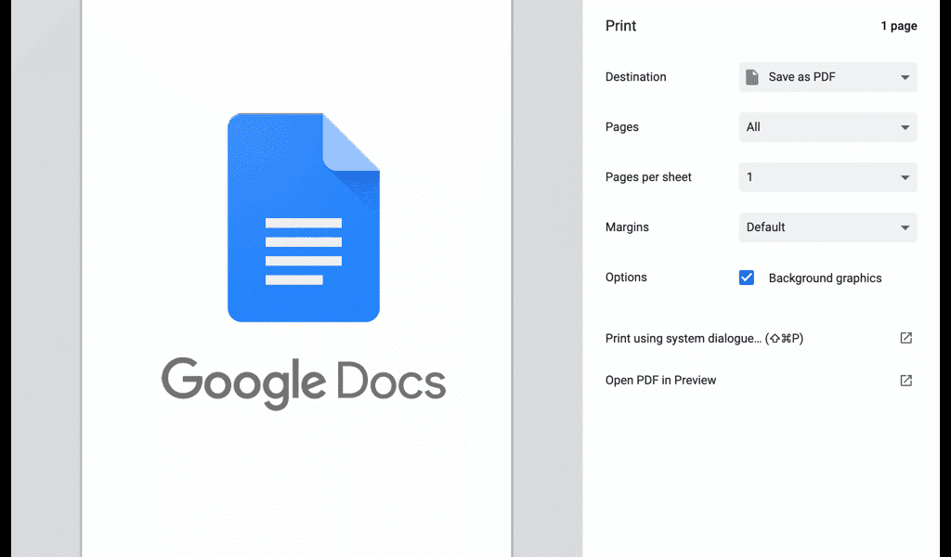Viewport: 951px width, 557px height.
Task: Click Open PDF in Preview link
Action: pos(660,380)
